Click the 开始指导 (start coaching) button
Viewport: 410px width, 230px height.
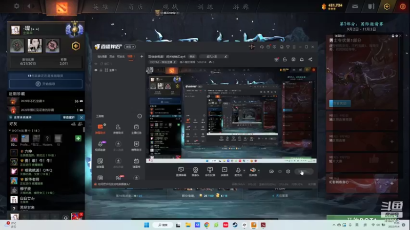coord(46,84)
